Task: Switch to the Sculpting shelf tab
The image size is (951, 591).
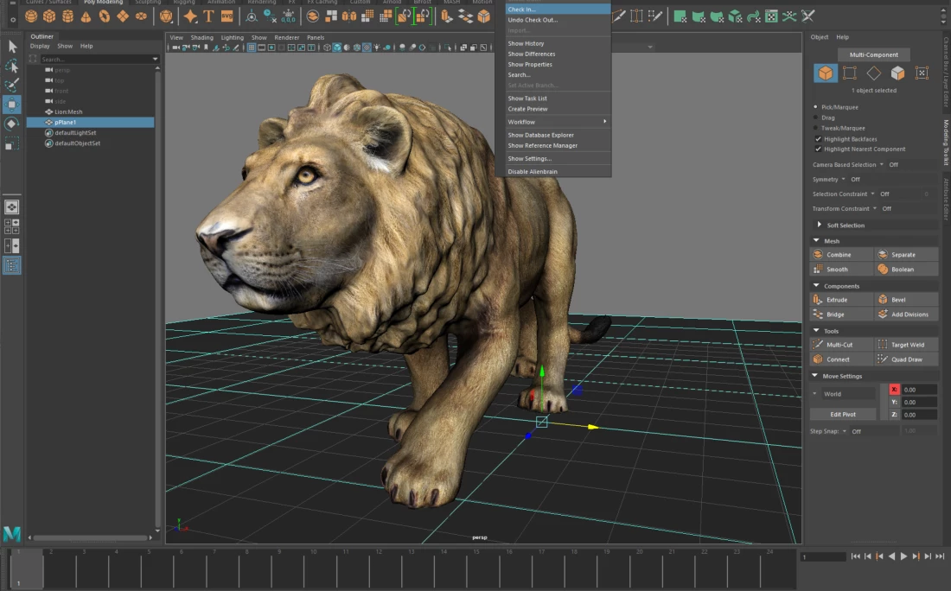Action: (x=147, y=3)
